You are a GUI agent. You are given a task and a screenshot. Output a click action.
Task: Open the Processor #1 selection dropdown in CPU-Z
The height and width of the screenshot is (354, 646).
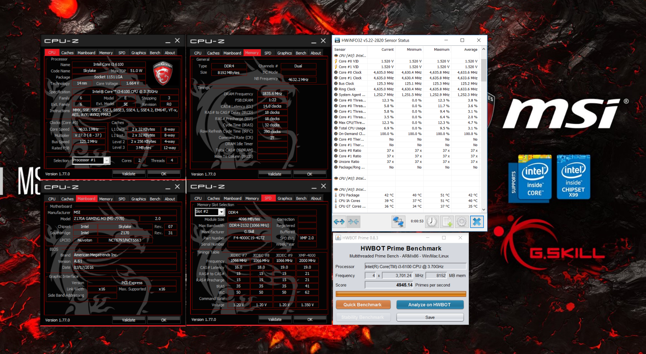(107, 161)
